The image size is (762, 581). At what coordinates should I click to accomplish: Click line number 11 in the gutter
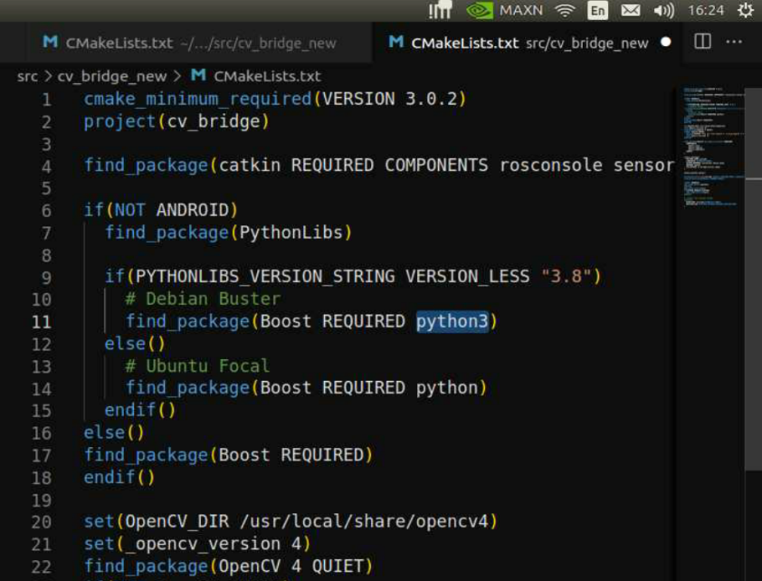point(42,322)
